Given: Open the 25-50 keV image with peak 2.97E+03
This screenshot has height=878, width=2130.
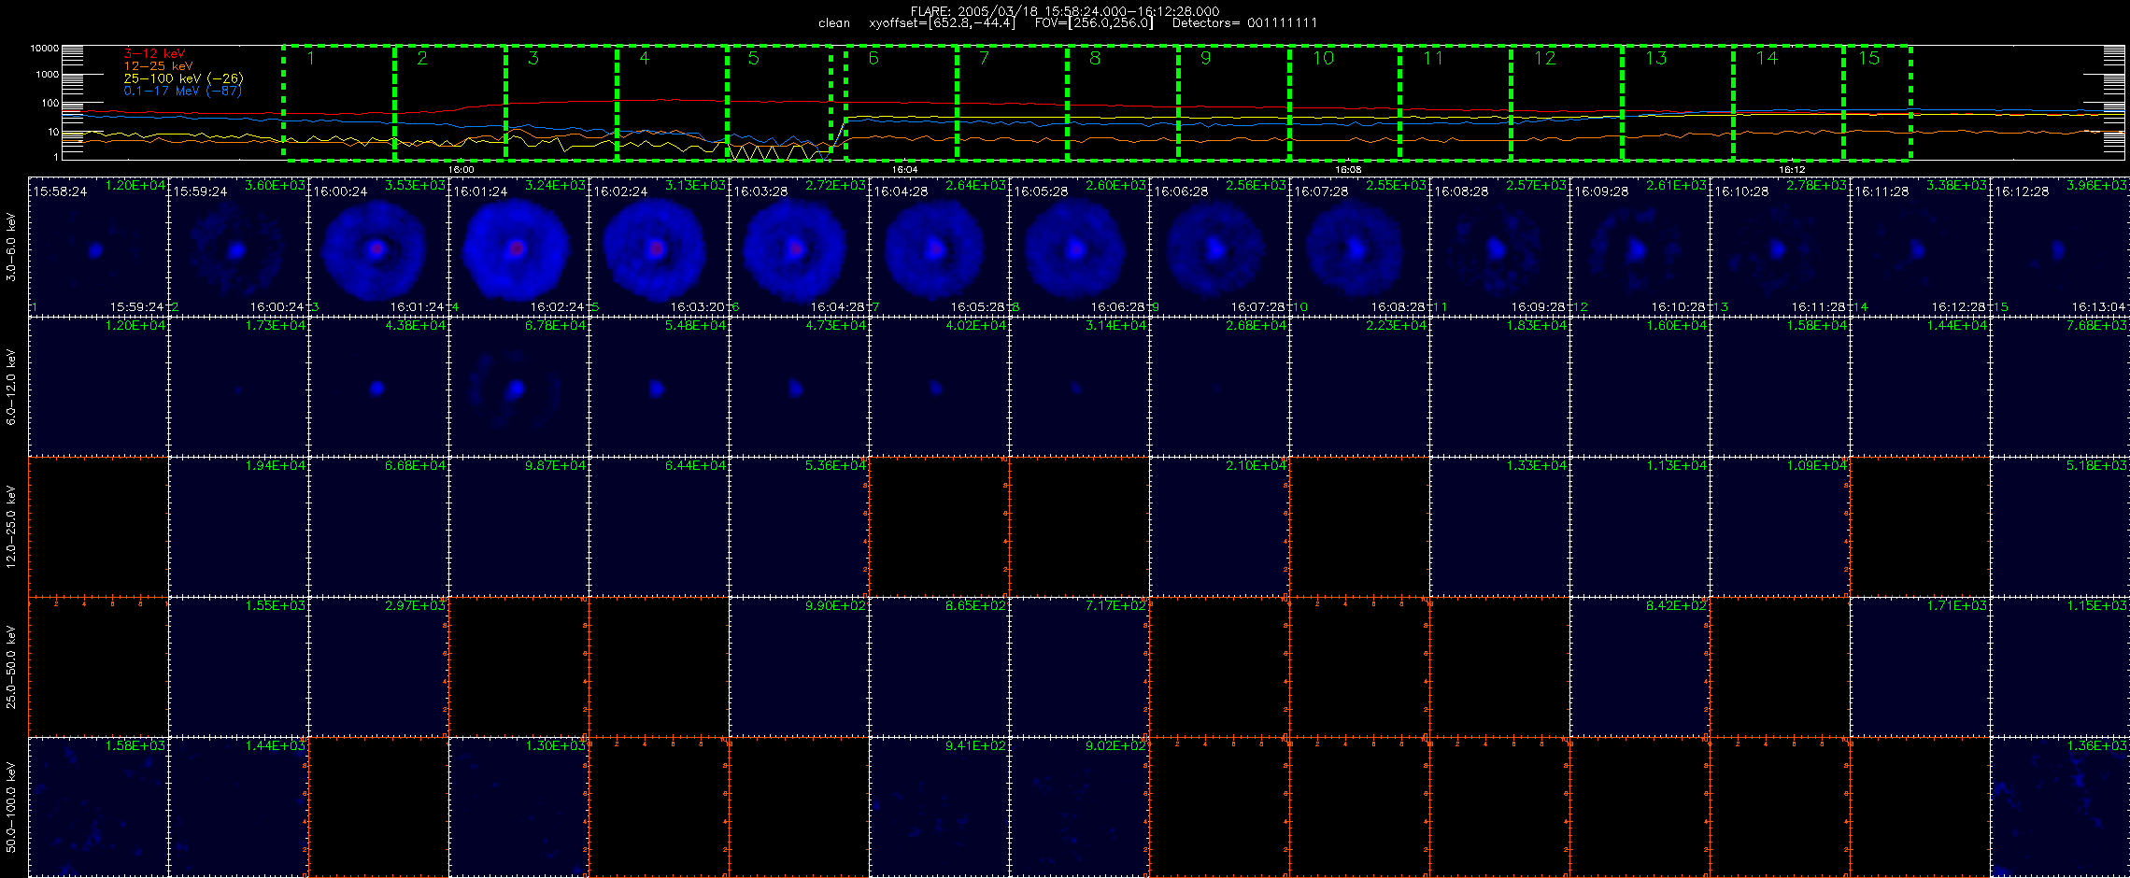Looking at the screenshot, I should tap(378, 667).
